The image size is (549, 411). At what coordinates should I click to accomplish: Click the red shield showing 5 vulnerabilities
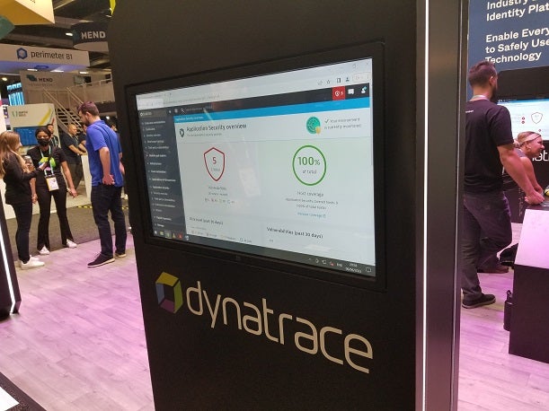pos(214,164)
